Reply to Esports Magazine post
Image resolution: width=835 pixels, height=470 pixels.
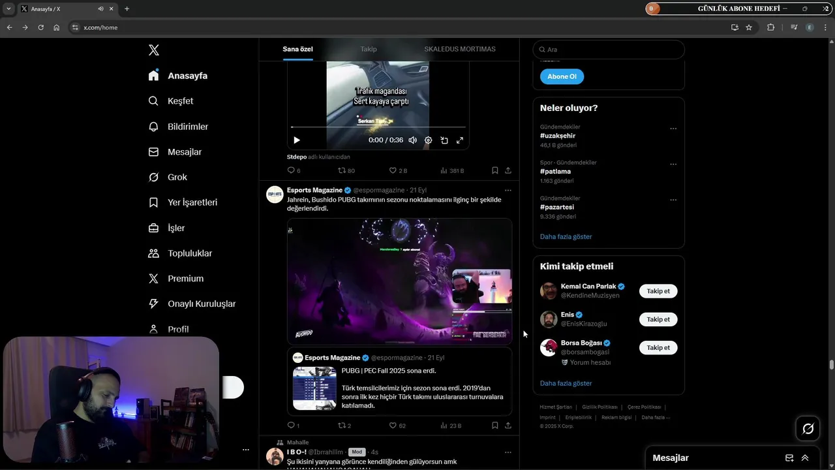[294, 426]
